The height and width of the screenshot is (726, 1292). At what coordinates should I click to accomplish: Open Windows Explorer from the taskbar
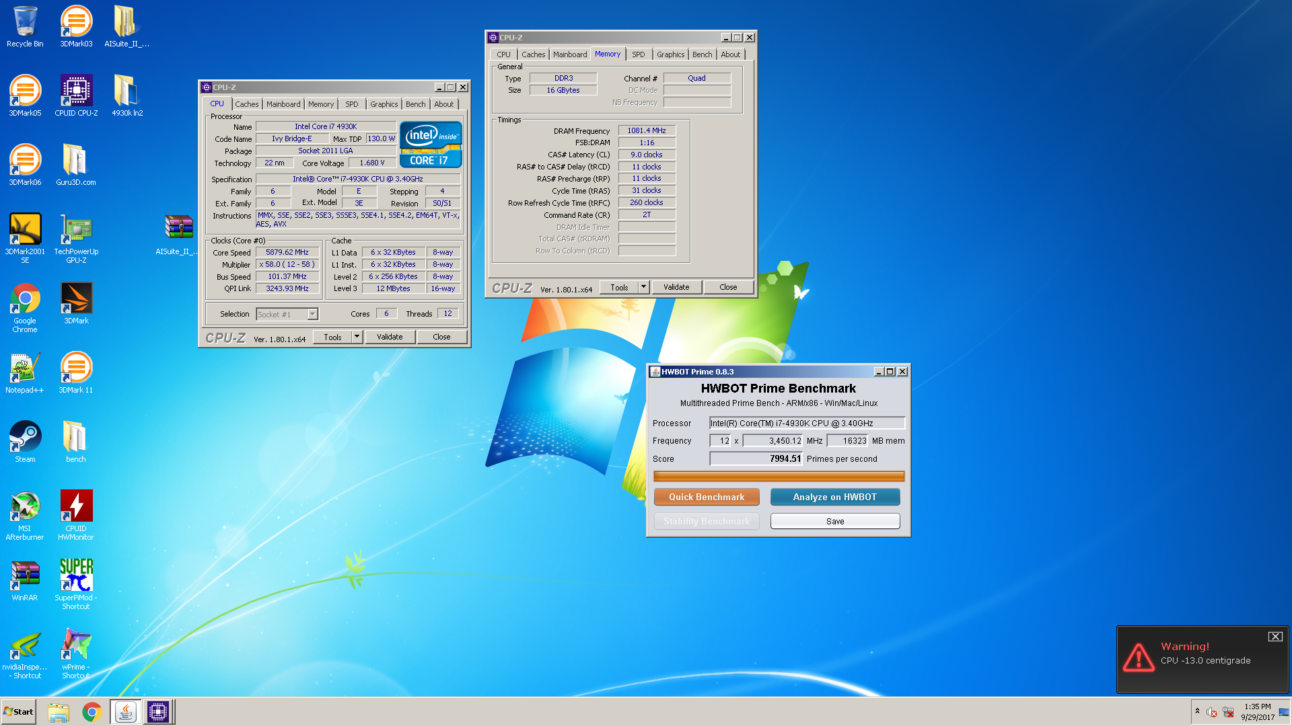click(x=59, y=712)
